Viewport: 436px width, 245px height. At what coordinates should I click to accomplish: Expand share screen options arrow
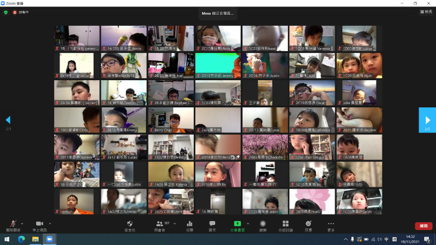[248, 224]
